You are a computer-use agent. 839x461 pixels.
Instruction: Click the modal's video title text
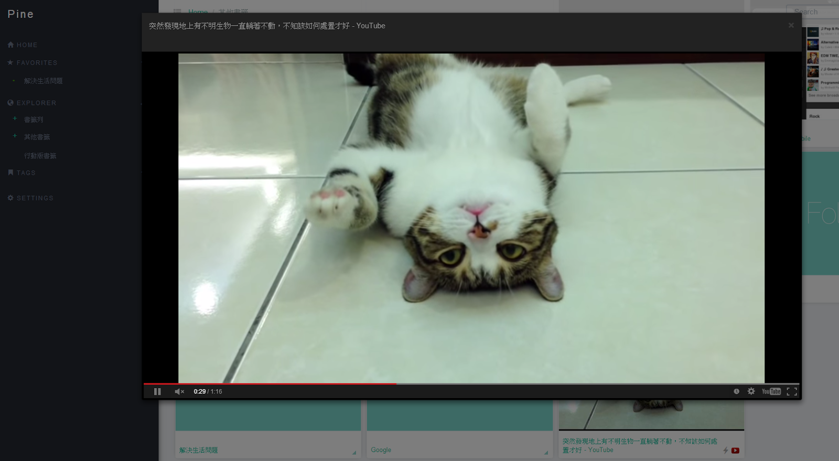point(267,26)
